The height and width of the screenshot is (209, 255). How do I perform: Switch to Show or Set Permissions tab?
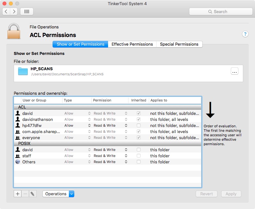[x=80, y=44]
